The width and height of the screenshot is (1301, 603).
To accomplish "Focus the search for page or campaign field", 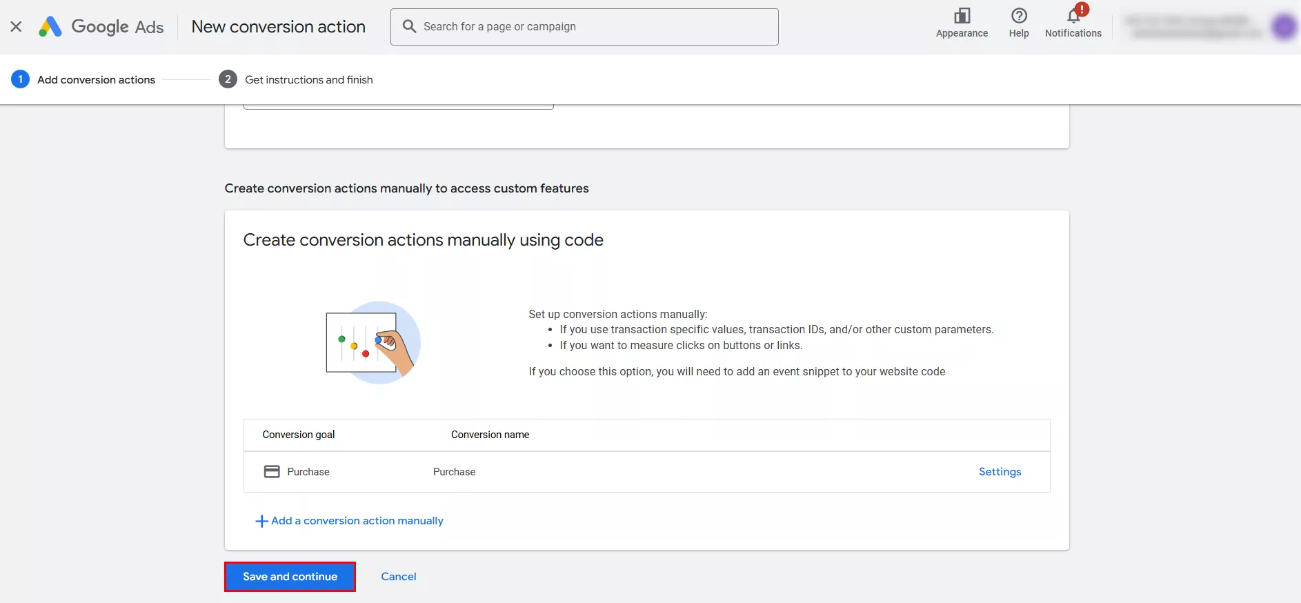I will 593,27.
